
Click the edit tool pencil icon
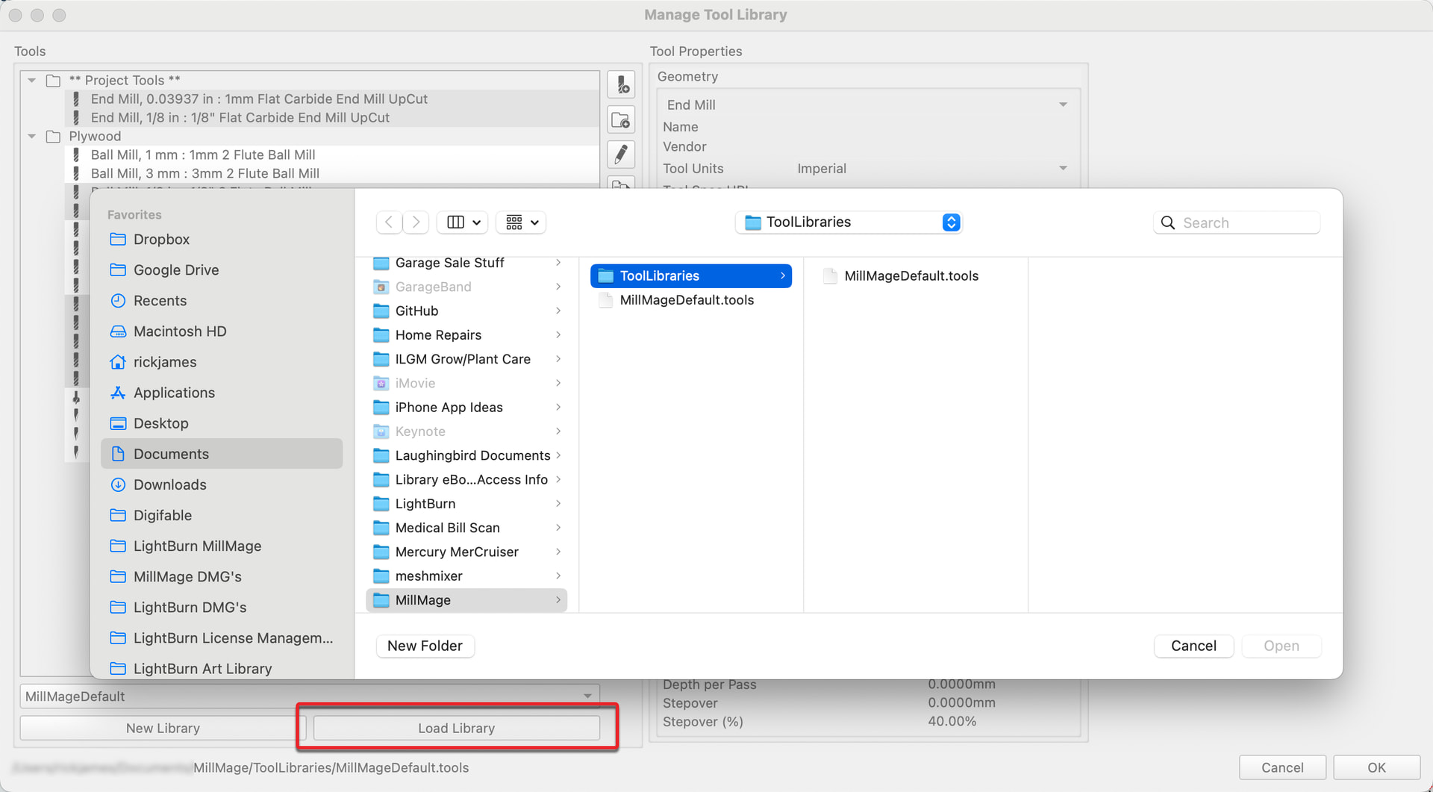(621, 155)
